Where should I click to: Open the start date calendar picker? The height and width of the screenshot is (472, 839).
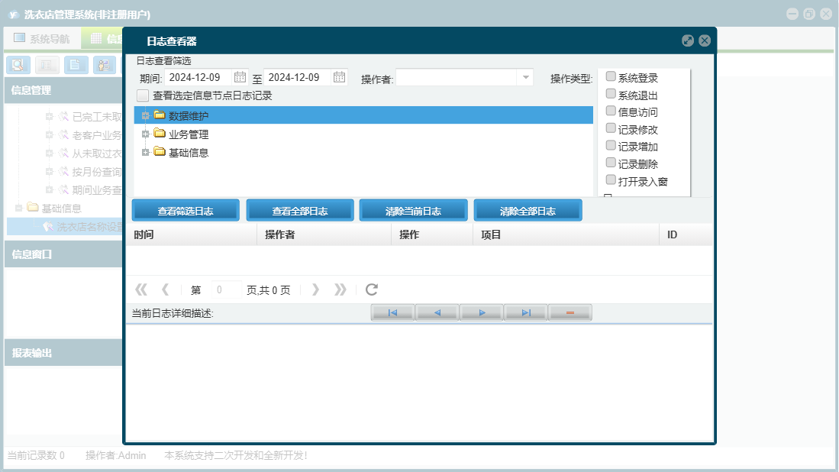240,77
